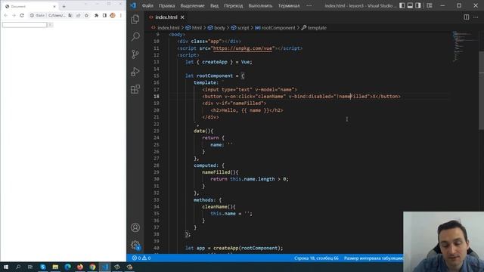Reload the page in Chrome

[22, 15]
